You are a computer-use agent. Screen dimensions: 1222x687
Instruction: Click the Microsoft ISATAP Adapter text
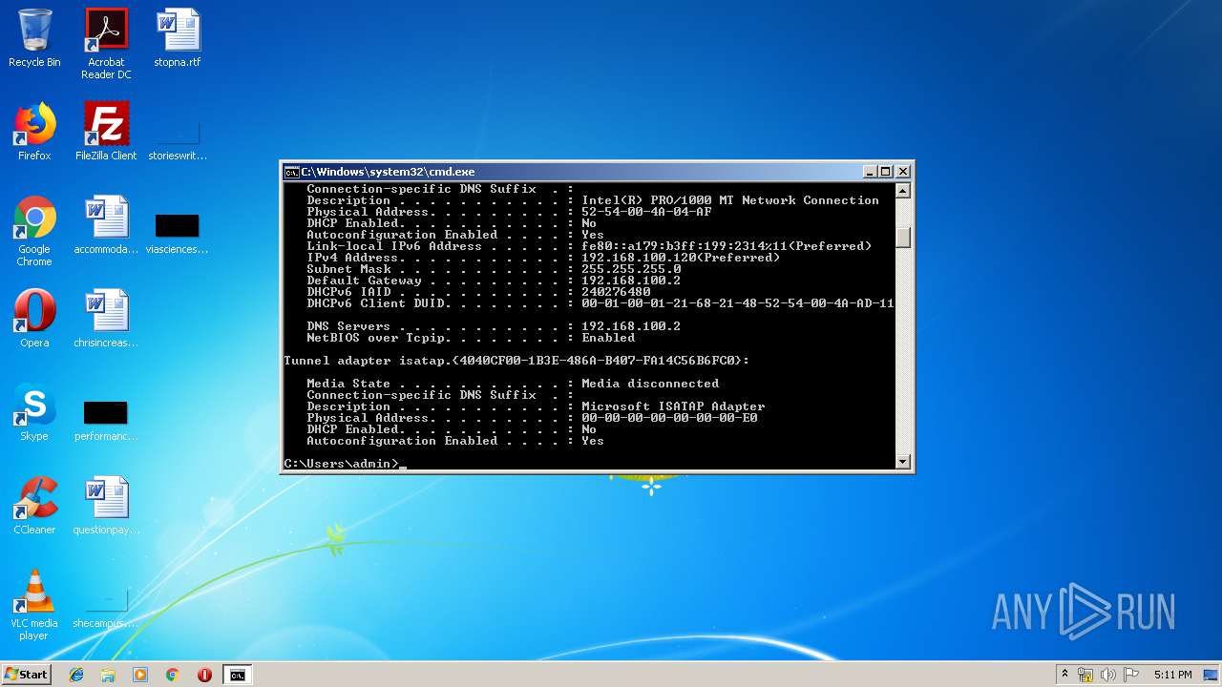click(673, 406)
